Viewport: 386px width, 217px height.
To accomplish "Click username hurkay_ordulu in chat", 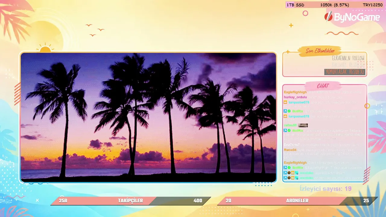I will [x=295, y=97].
